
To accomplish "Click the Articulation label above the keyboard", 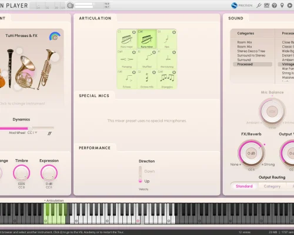I will (x=55, y=200).
